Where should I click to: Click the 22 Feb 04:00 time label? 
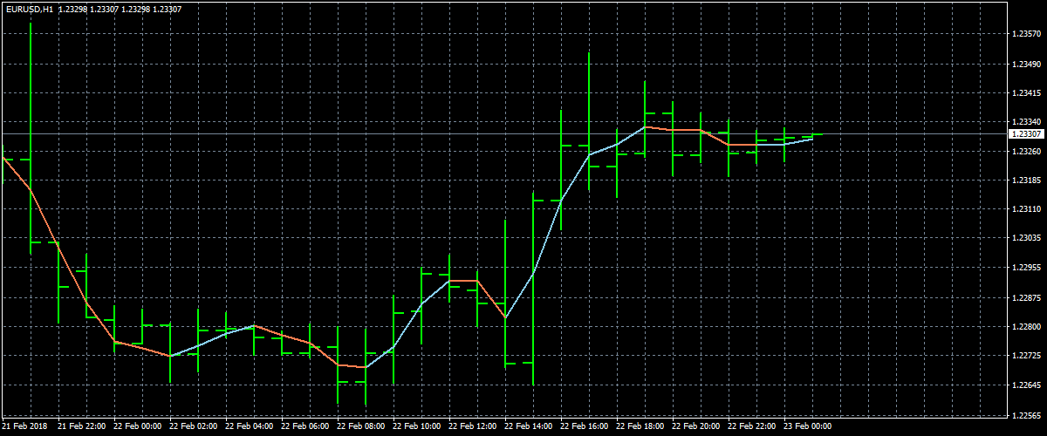(249, 427)
